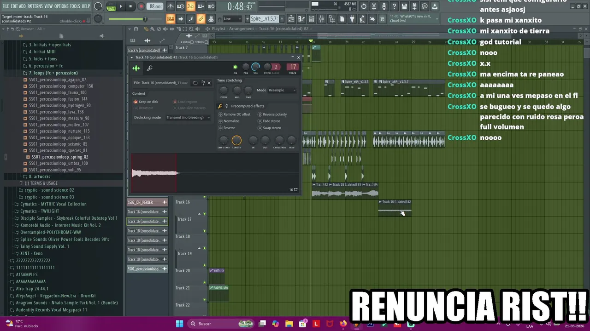Click the waveform preview in channel settings
Screen dimensions: 590x331
click(215, 173)
